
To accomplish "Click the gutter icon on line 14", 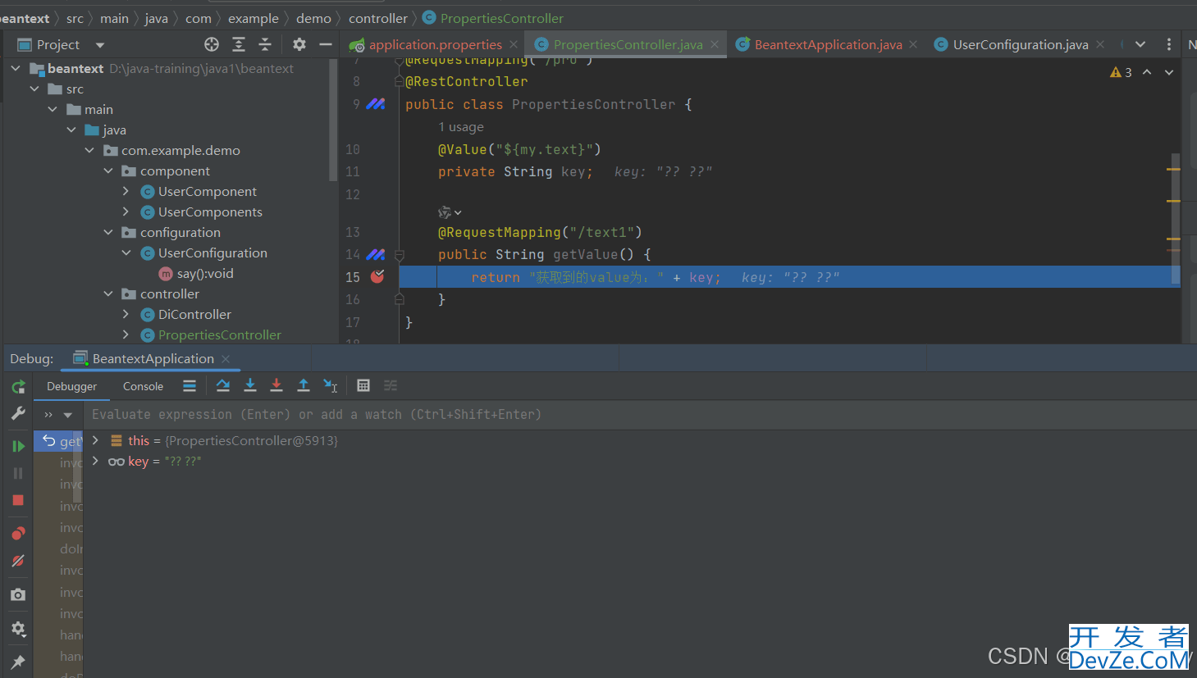I will [x=376, y=254].
